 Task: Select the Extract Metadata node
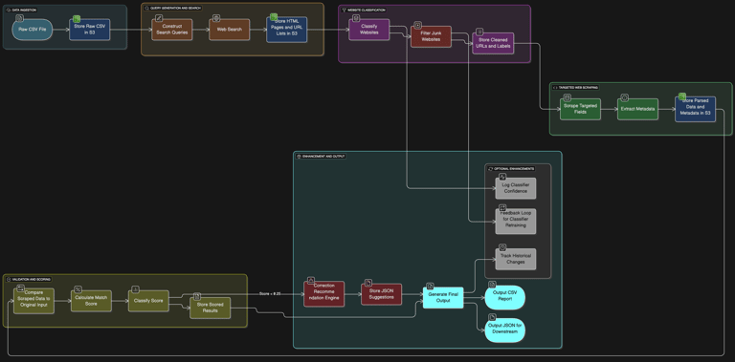(x=637, y=109)
